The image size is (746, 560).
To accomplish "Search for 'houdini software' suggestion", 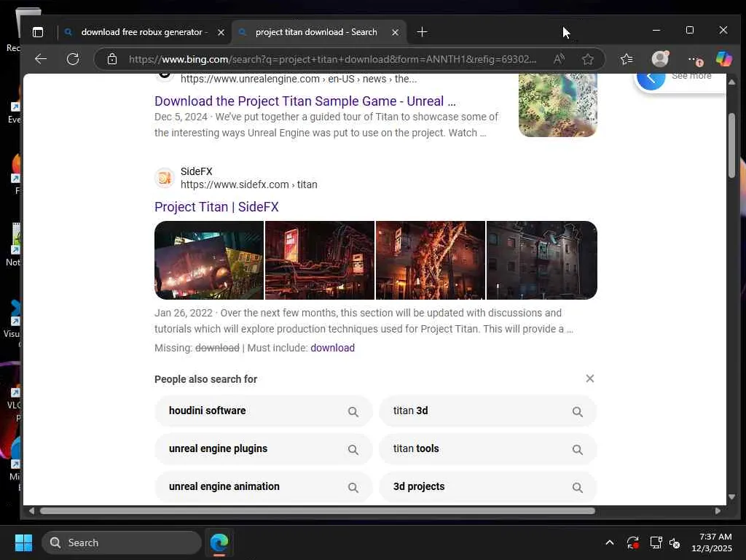I will pyautogui.click(x=264, y=411).
